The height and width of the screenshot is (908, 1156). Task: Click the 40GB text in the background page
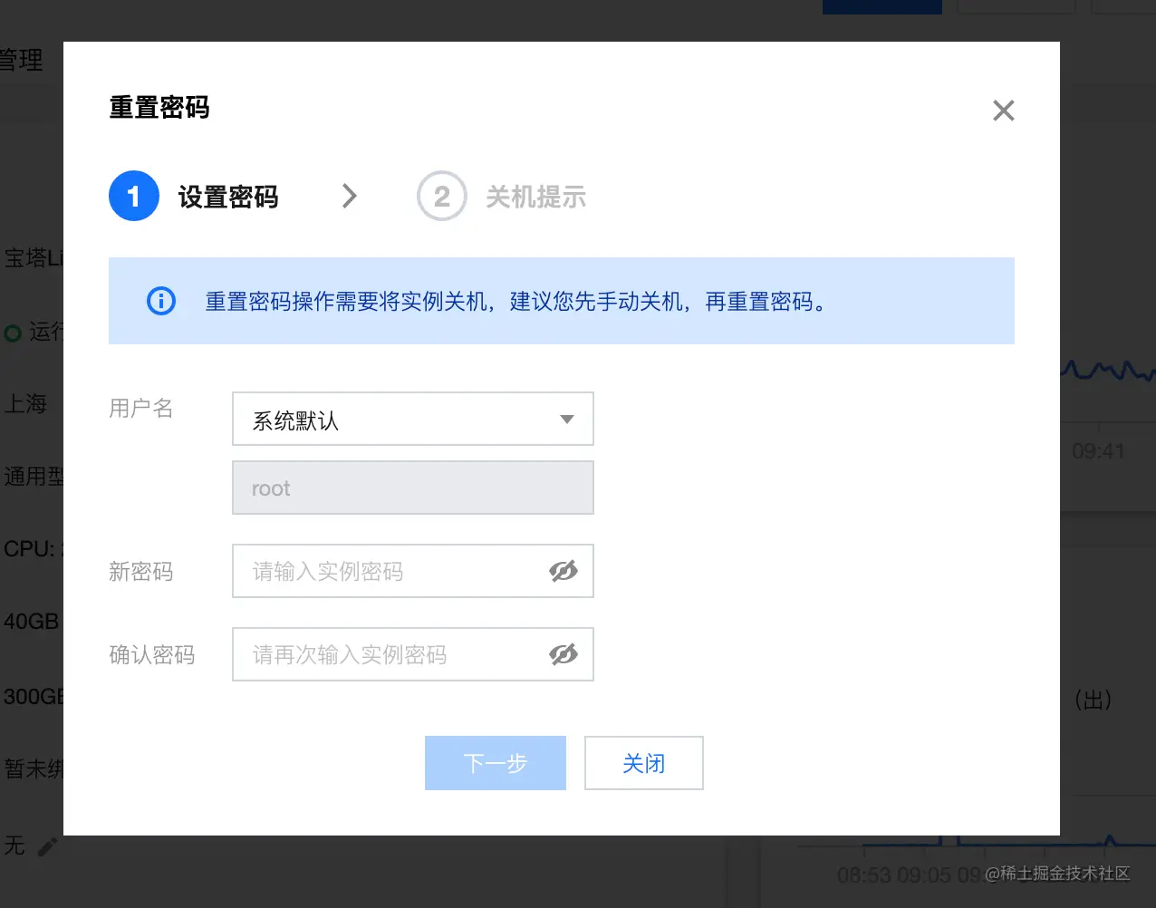coord(32,622)
